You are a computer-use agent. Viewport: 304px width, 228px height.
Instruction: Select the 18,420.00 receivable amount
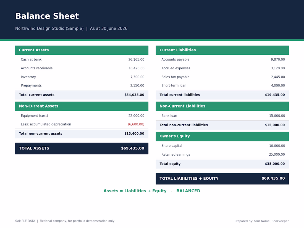point(137,68)
